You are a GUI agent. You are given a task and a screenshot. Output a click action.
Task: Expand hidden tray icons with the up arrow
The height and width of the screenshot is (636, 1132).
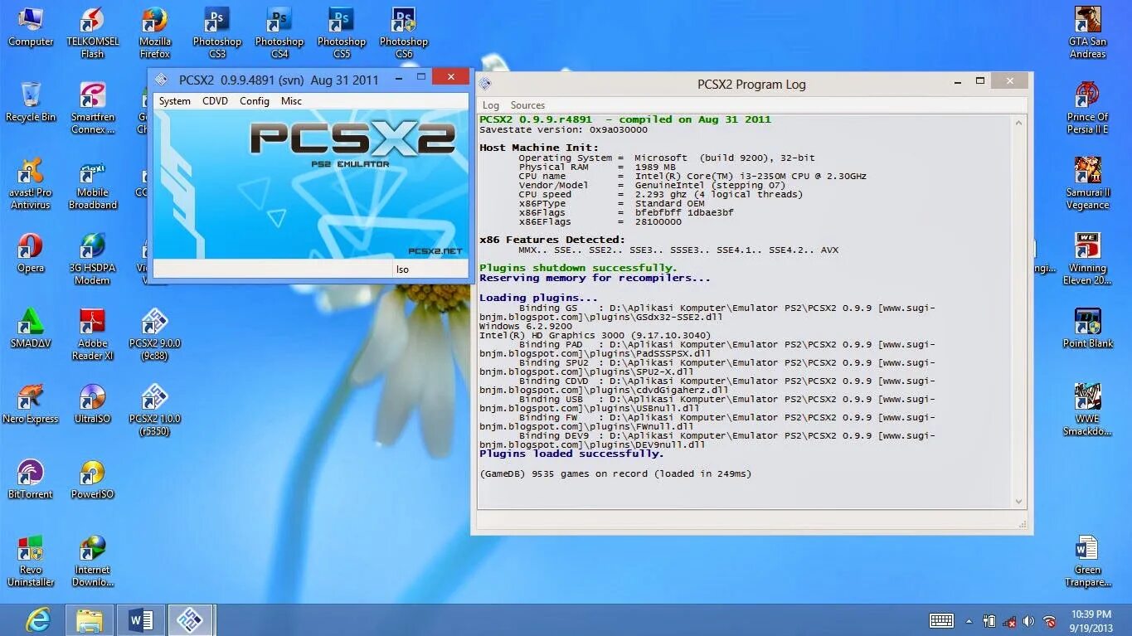[969, 620]
